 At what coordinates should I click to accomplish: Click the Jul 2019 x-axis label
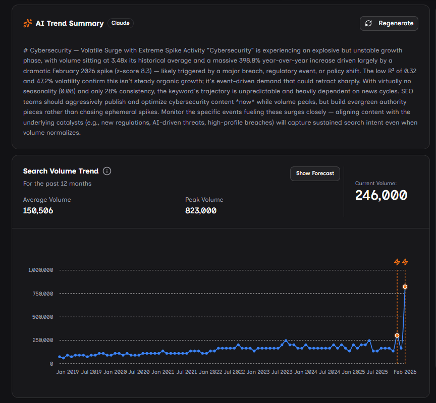click(x=91, y=372)
